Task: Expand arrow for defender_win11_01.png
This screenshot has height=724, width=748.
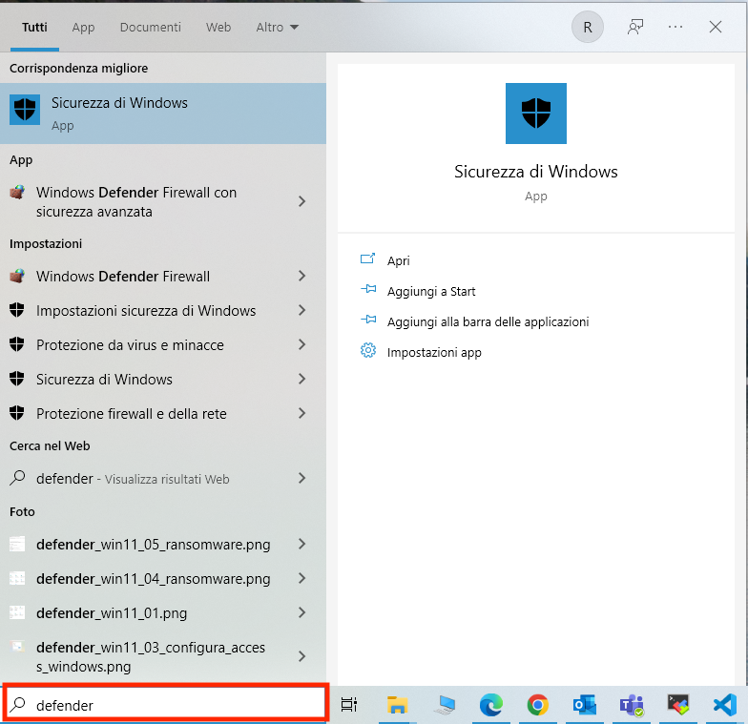Action: point(301,612)
